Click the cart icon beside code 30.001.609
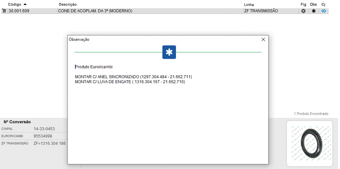Image resolution: width=340 pixels, height=169 pixels. click(x=4, y=11)
